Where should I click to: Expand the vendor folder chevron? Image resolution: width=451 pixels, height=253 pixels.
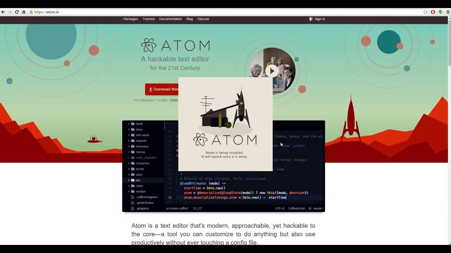(x=129, y=192)
